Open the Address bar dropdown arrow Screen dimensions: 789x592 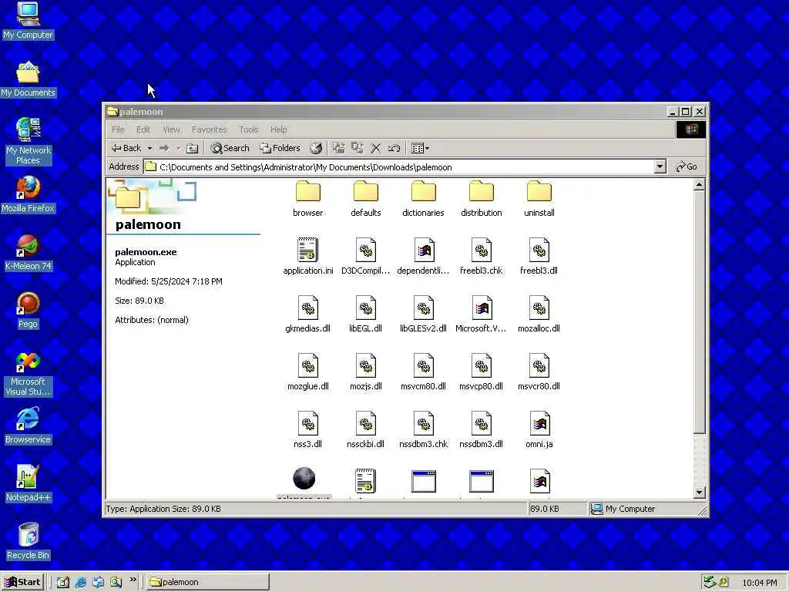660,166
